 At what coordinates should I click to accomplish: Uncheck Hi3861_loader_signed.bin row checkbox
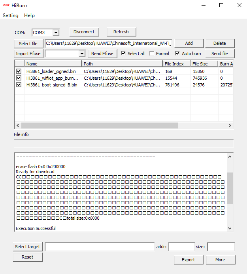tap(19, 71)
